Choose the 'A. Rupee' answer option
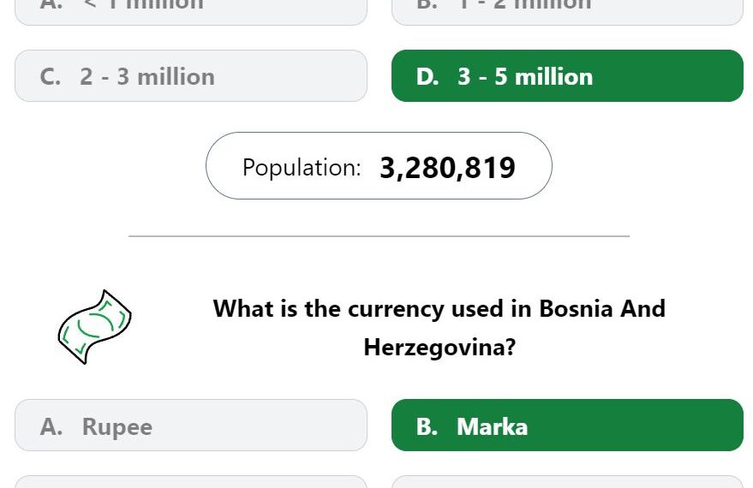The height and width of the screenshot is (488, 753). (x=191, y=426)
